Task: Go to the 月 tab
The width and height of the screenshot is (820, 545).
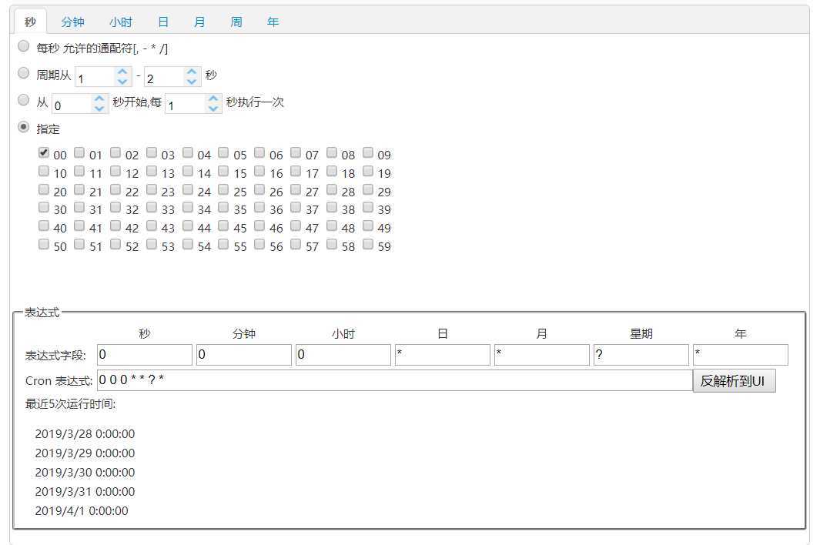Action: pos(199,22)
